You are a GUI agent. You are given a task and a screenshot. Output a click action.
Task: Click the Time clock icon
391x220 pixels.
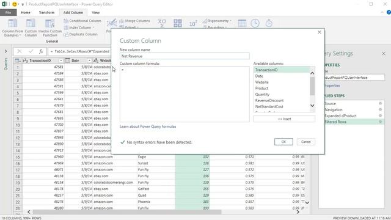pyautogui.click(x=255, y=23)
